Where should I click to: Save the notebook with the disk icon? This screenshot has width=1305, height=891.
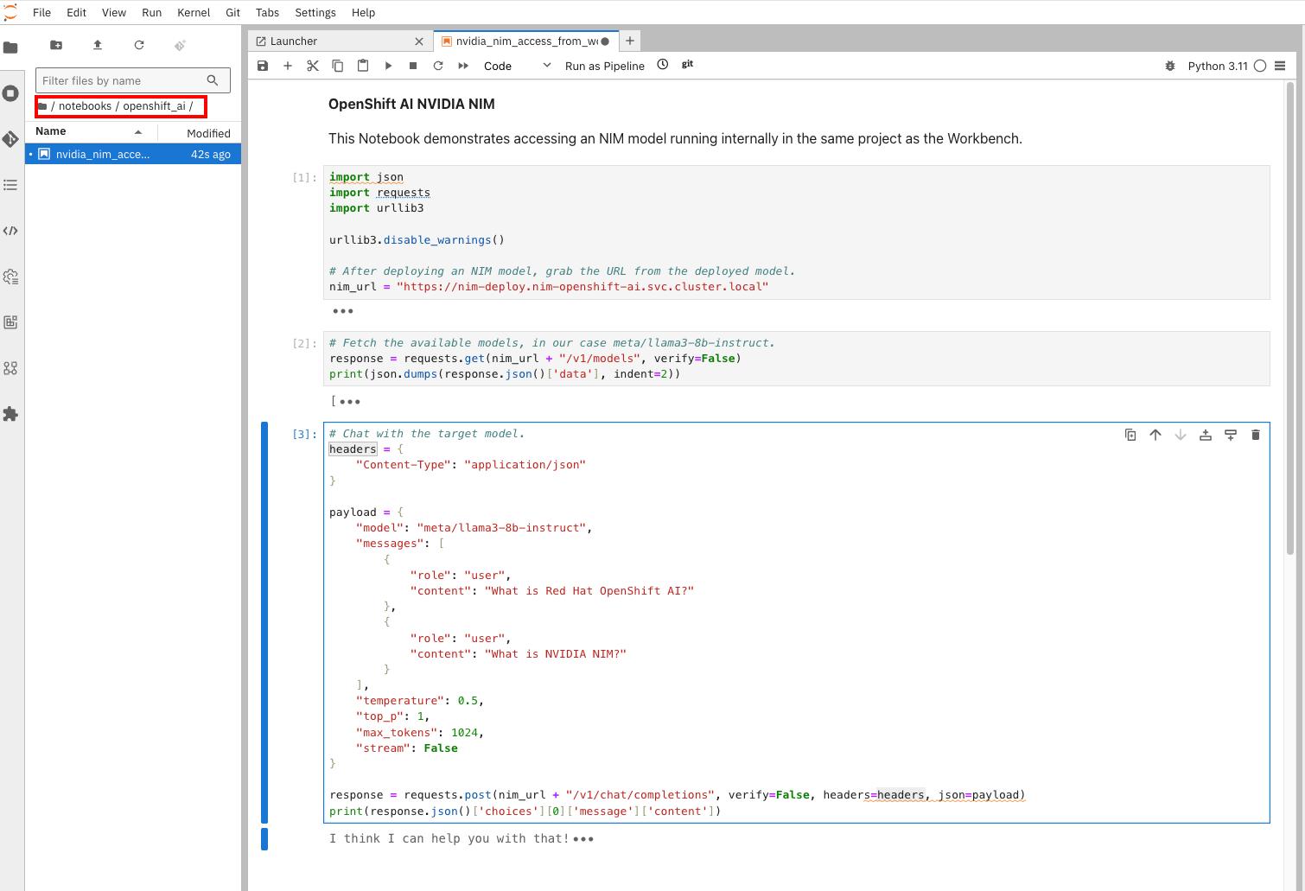tap(263, 66)
